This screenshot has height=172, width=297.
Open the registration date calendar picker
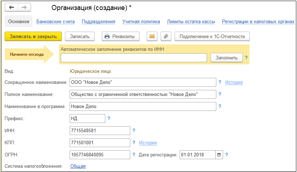[219, 155]
